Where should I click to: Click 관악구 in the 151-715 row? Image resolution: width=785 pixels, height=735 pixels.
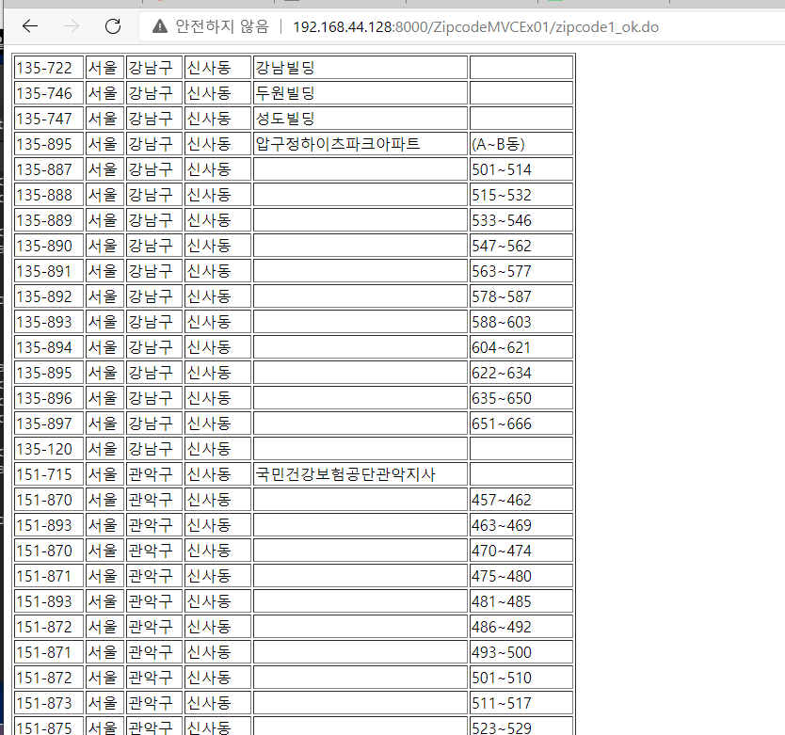[x=154, y=474]
